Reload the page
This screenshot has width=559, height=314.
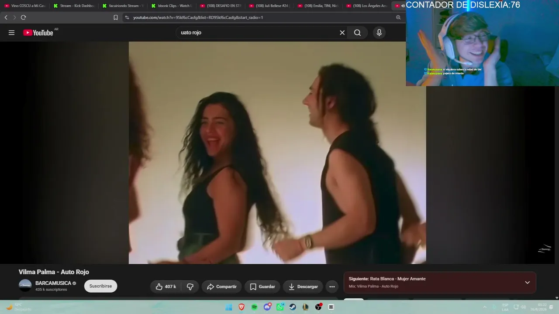24,17
